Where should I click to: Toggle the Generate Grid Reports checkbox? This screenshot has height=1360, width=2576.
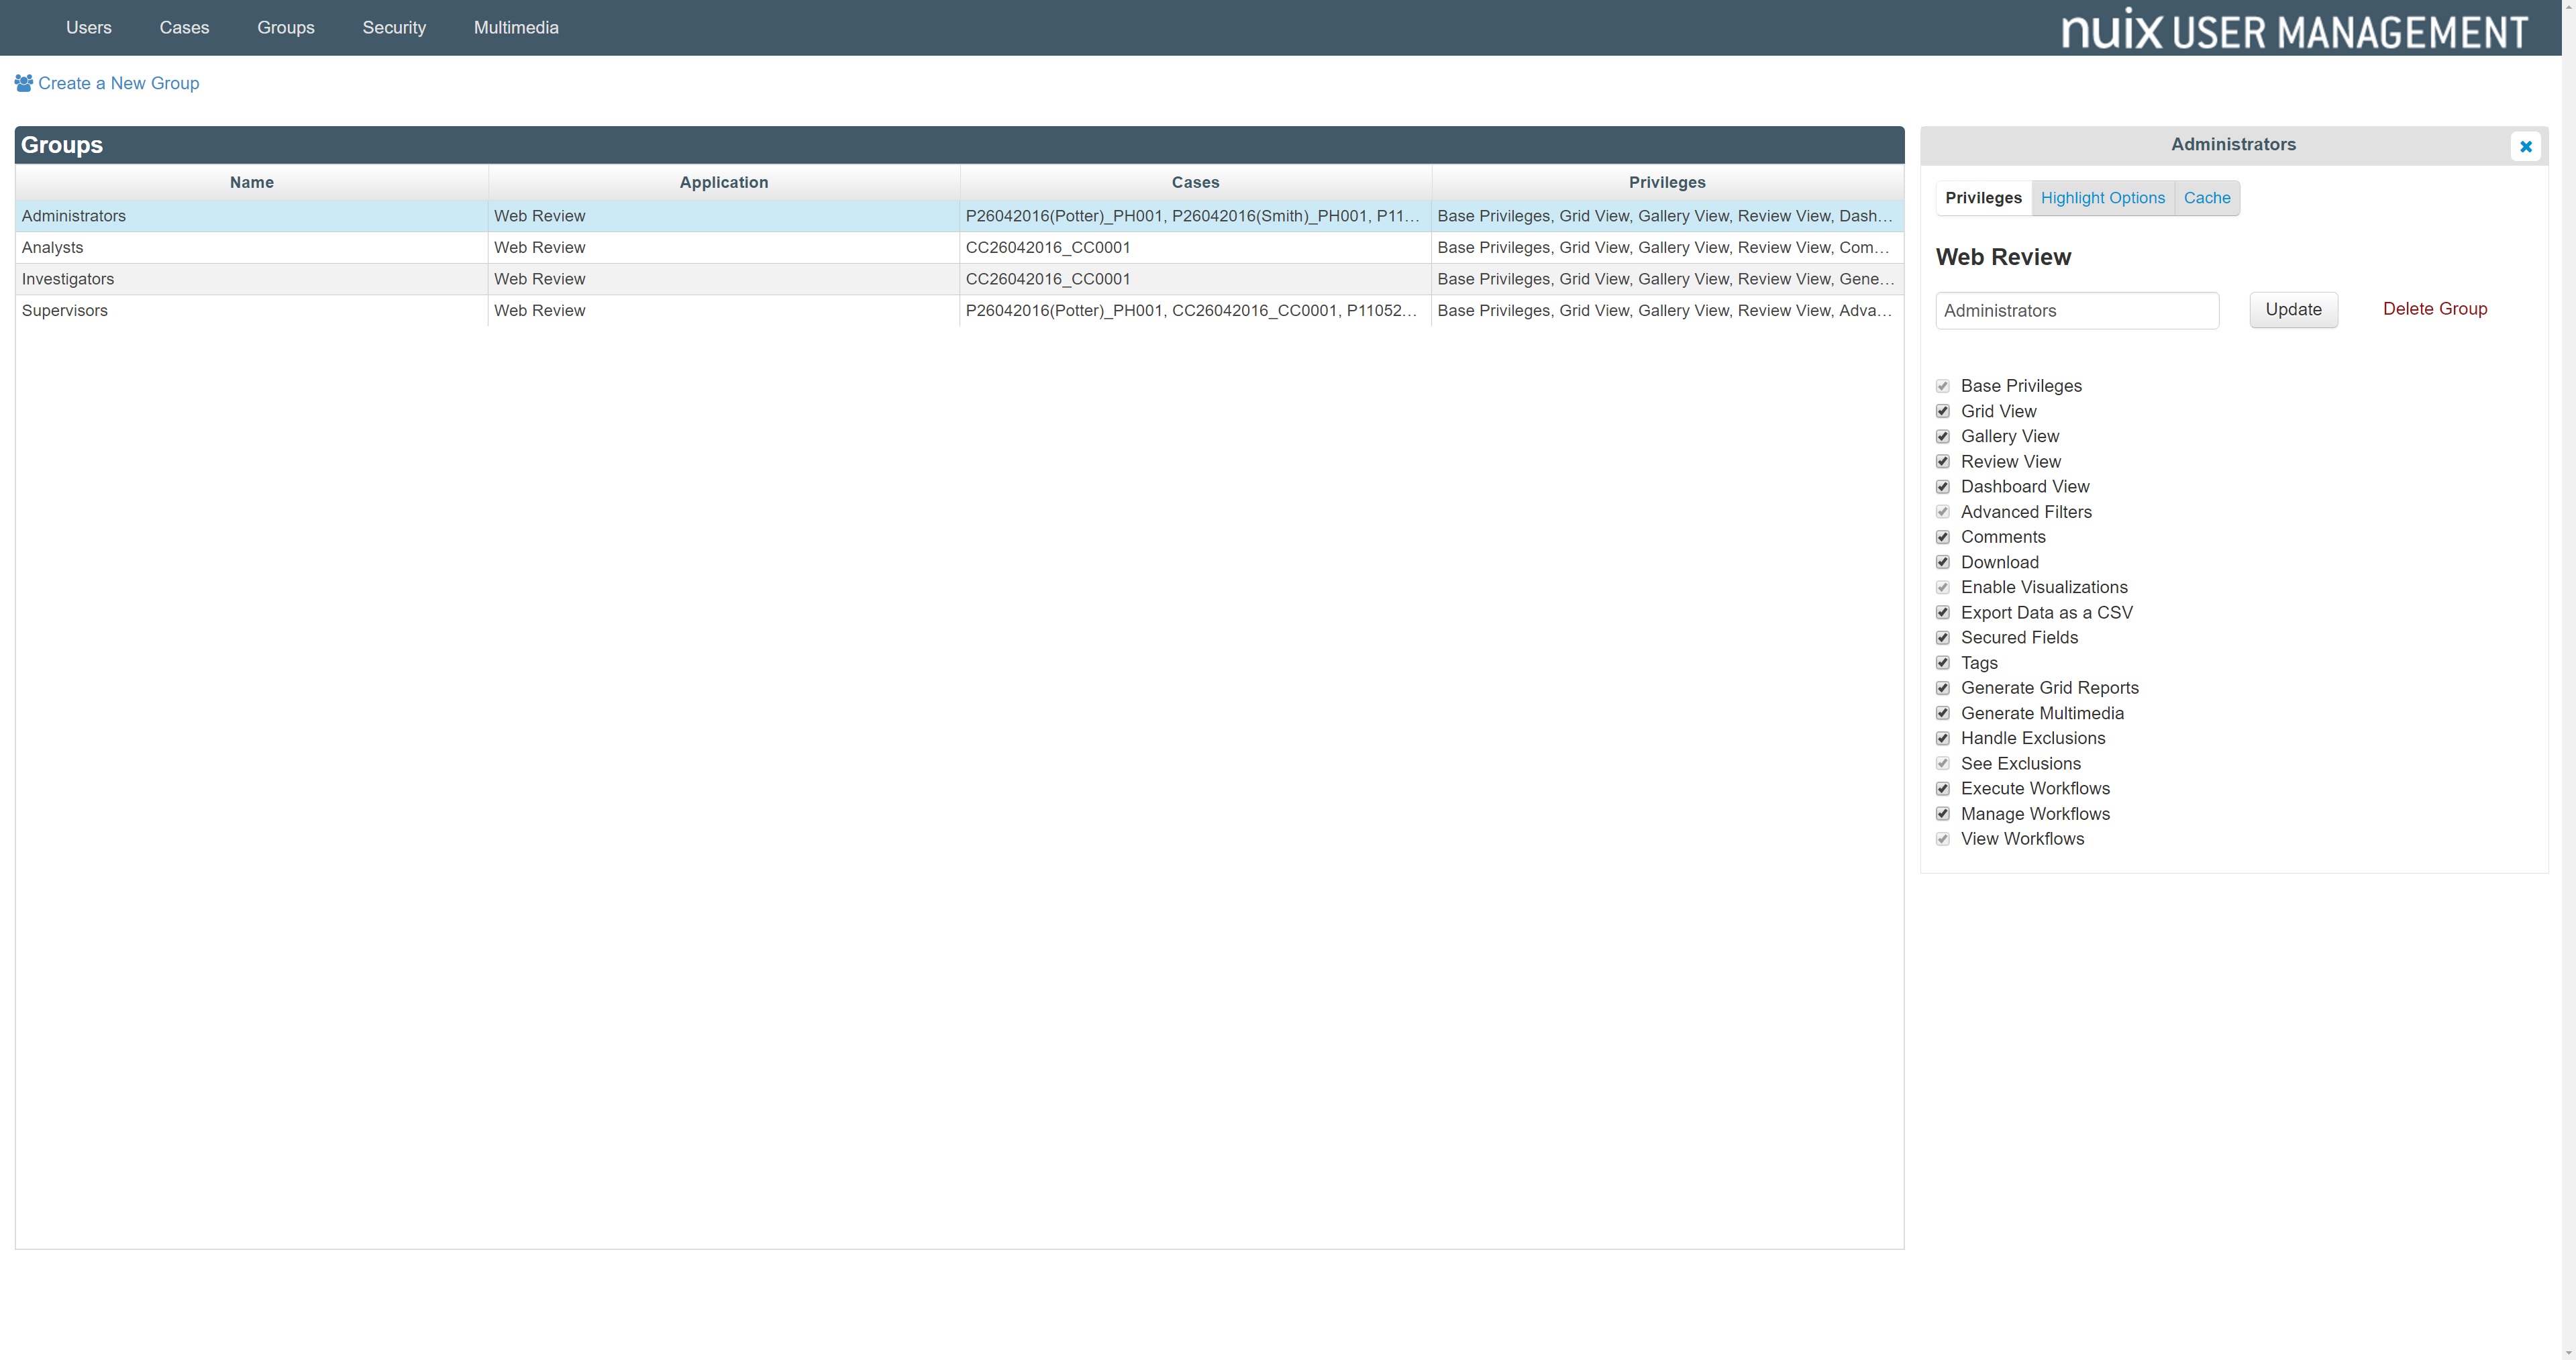pyautogui.click(x=1942, y=688)
